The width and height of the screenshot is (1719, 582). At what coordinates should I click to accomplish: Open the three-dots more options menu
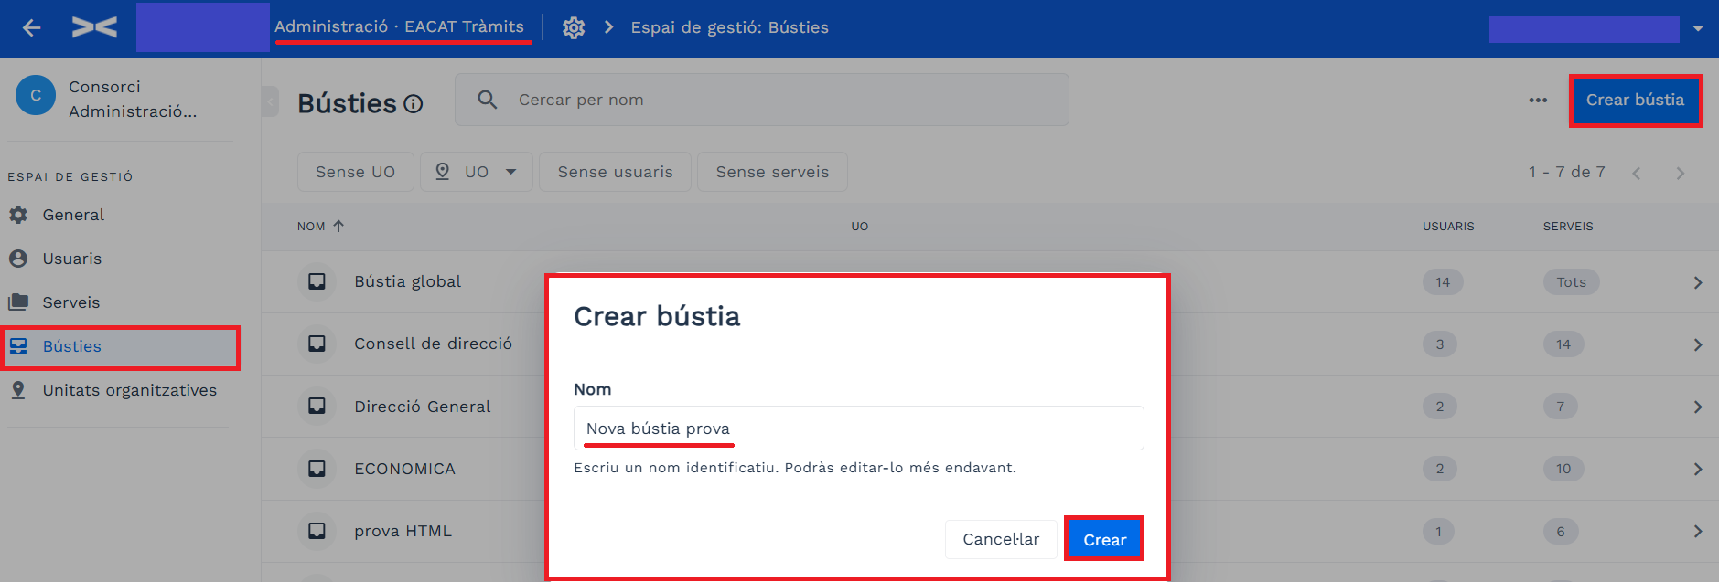(x=1538, y=101)
